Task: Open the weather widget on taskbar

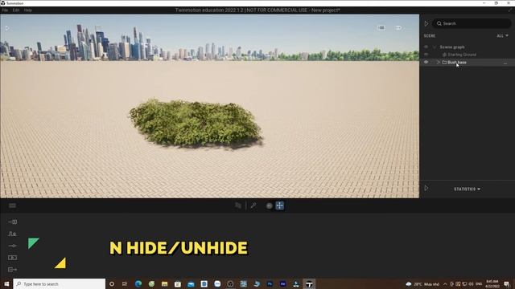Action: (x=422, y=284)
